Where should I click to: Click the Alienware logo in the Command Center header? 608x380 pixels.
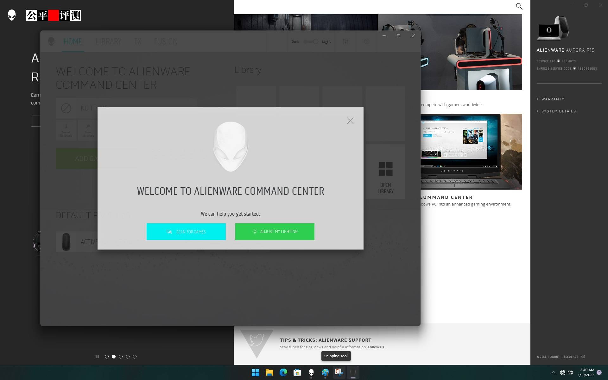coord(51,41)
